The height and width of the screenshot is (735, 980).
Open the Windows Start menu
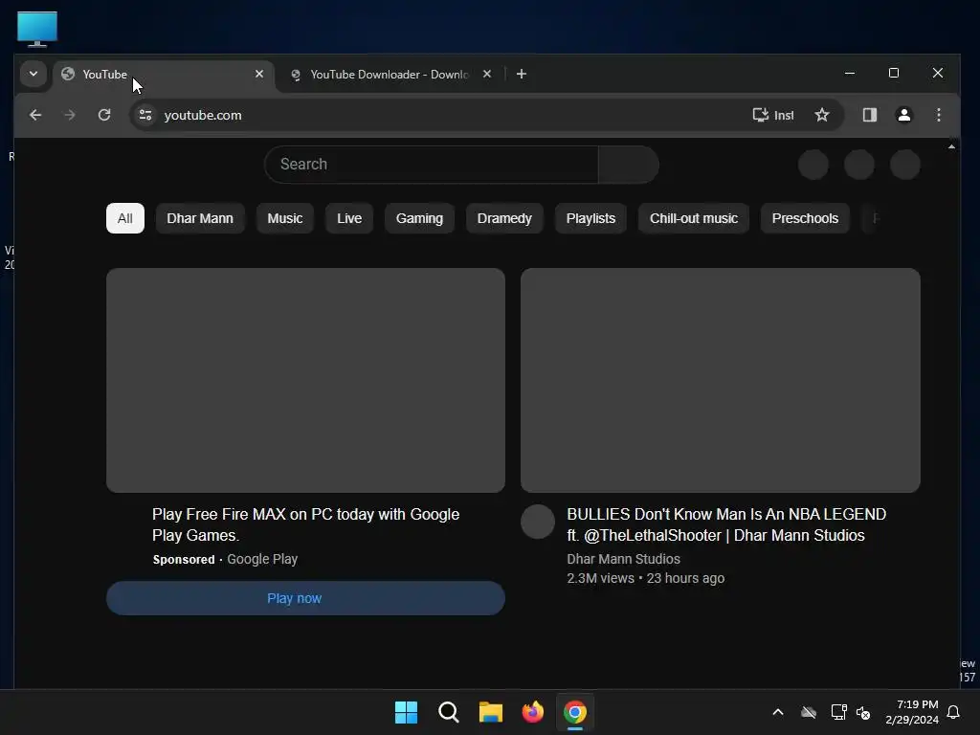pos(406,712)
